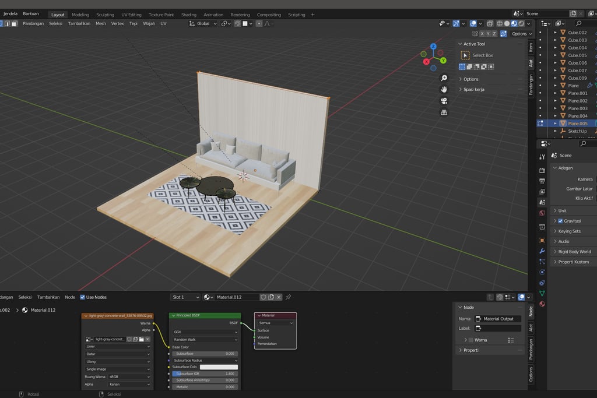The width and height of the screenshot is (597, 398).
Task: Pin the node editor material with the pin icon
Action: (288, 297)
